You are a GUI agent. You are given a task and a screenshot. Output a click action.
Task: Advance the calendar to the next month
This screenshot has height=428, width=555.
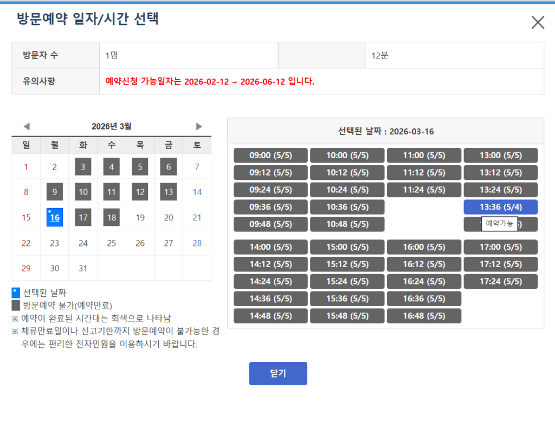tap(199, 126)
